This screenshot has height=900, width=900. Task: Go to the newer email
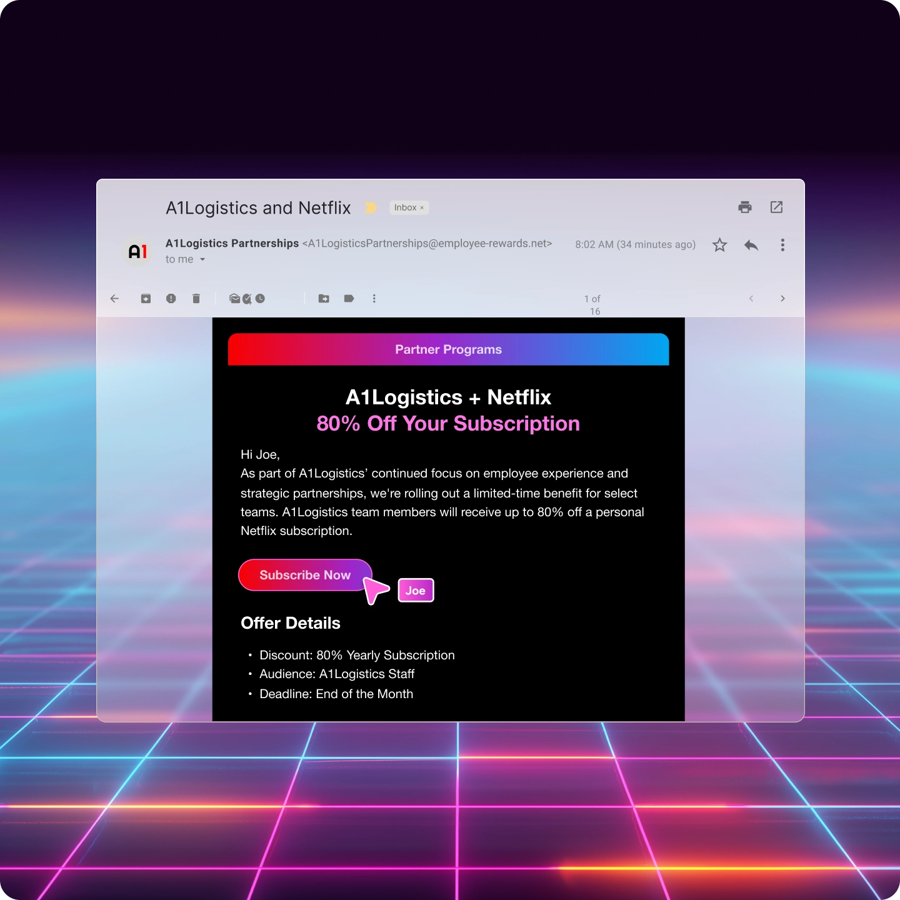[751, 299]
